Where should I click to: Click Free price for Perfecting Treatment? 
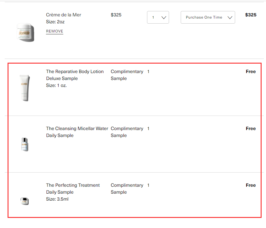pyautogui.click(x=251, y=185)
